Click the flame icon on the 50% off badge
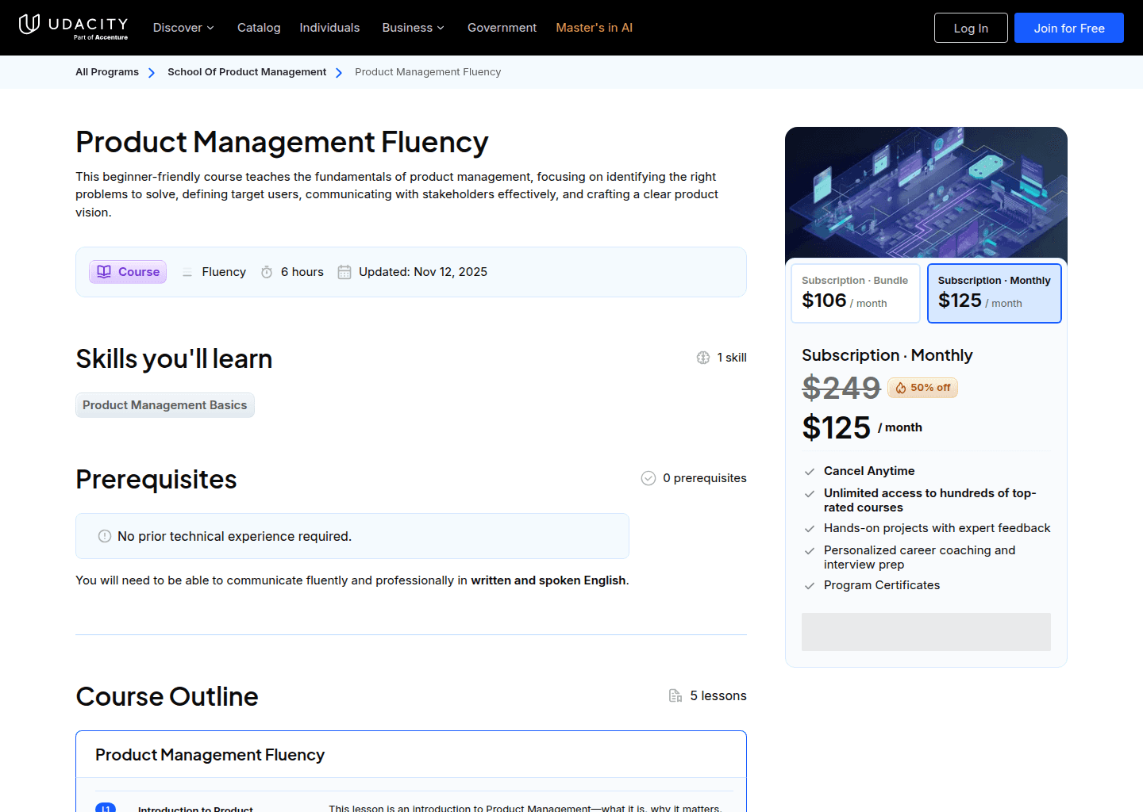Image resolution: width=1143 pixels, height=812 pixels. 901,388
